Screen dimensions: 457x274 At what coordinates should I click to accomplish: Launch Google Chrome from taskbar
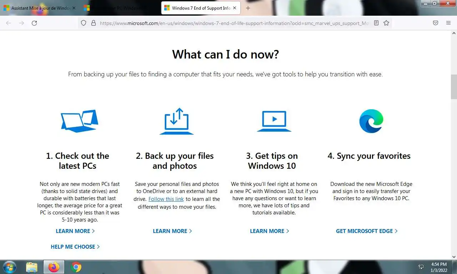coord(76,267)
